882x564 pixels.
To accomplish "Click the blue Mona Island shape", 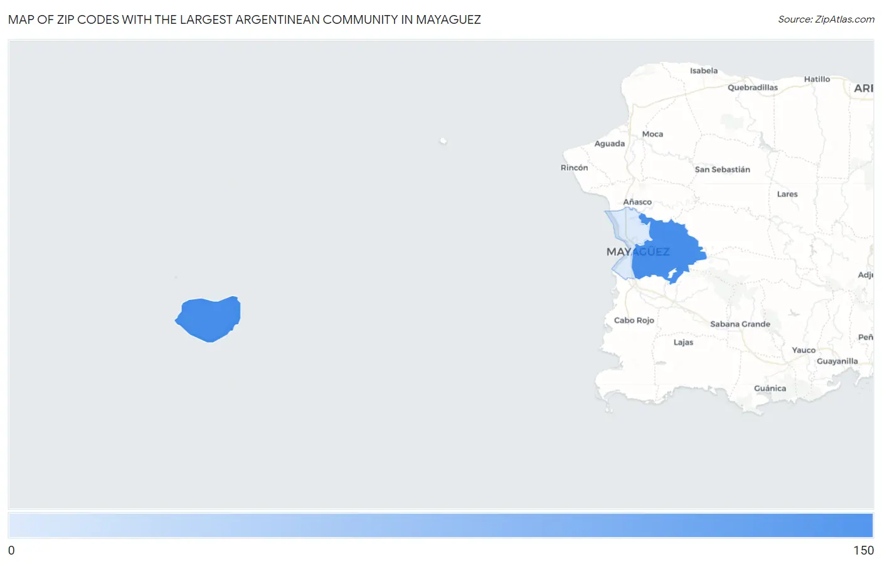I will [208, 319].
